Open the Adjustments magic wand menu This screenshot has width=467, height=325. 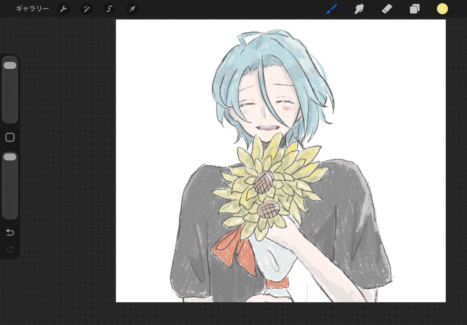86,9
